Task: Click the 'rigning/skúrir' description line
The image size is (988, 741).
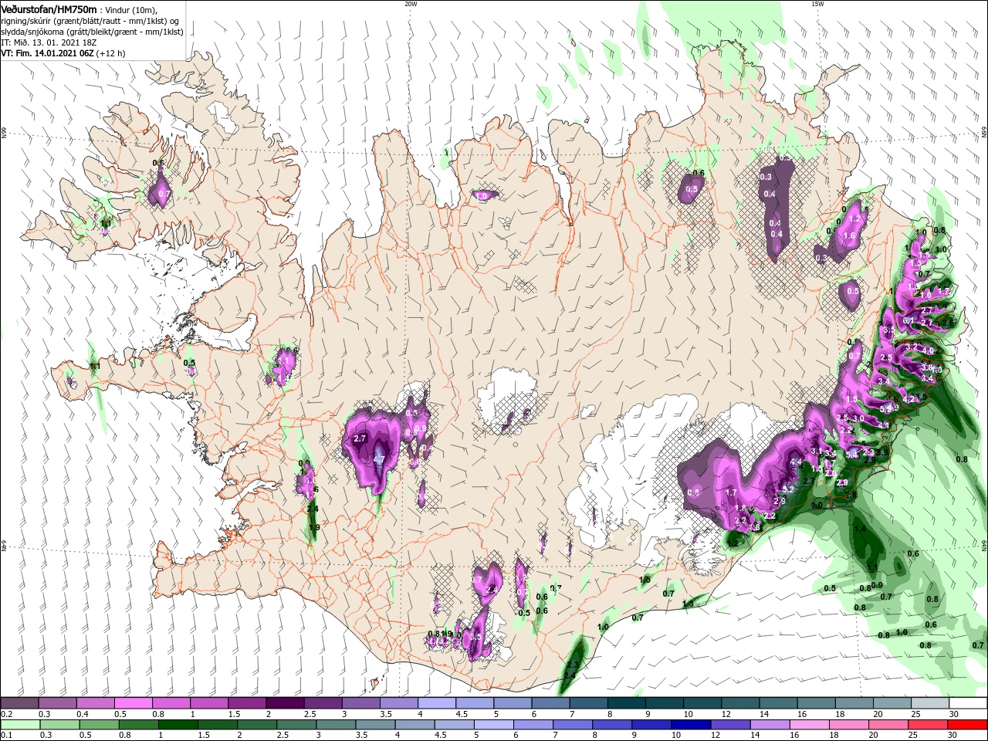Action: (x=90, y=20)
